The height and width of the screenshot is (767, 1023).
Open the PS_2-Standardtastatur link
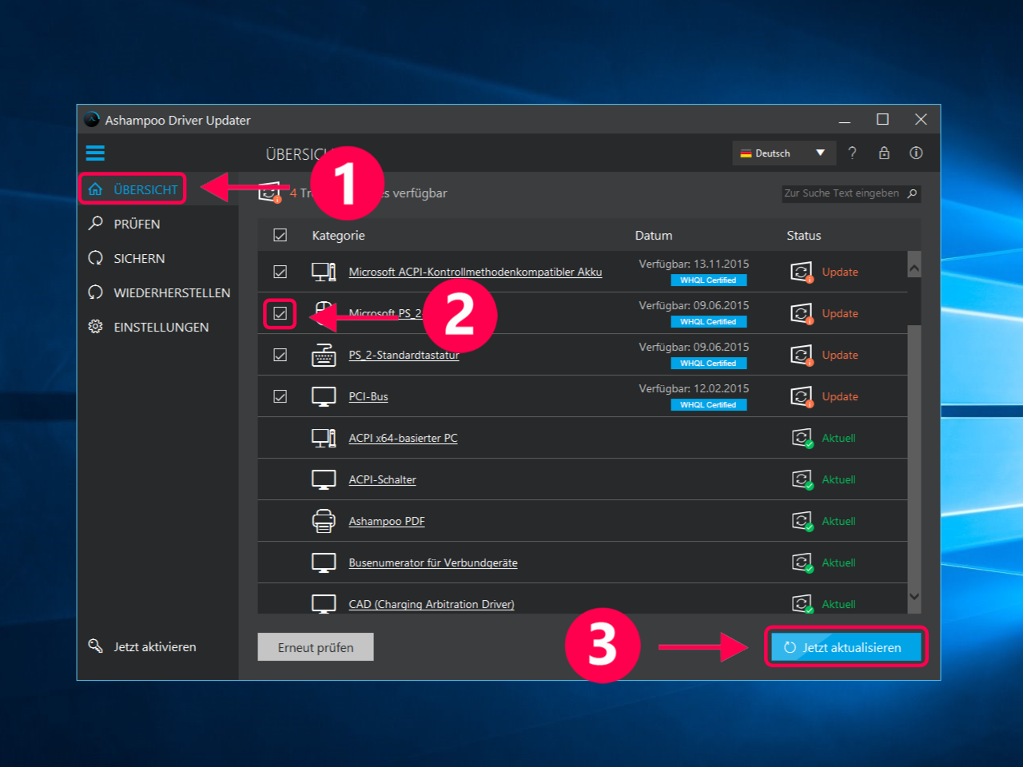[404, 355]
